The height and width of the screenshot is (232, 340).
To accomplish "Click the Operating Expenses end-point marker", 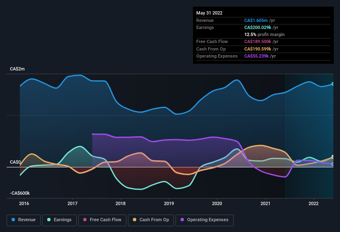I will tap(333, 164).
